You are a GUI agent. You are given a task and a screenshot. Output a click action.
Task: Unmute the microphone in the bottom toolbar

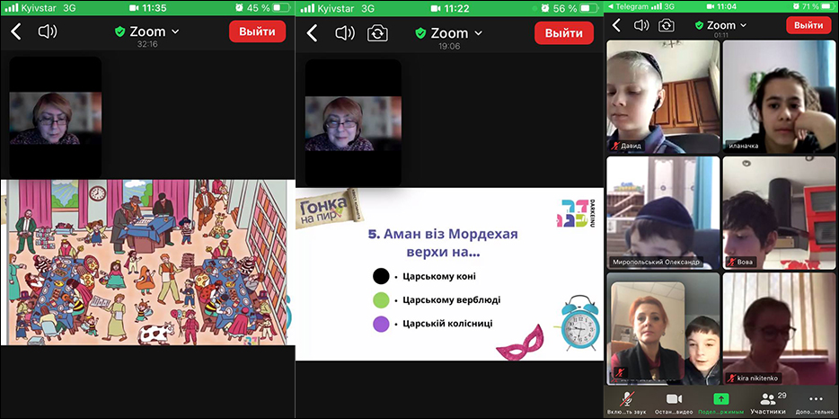628,402
